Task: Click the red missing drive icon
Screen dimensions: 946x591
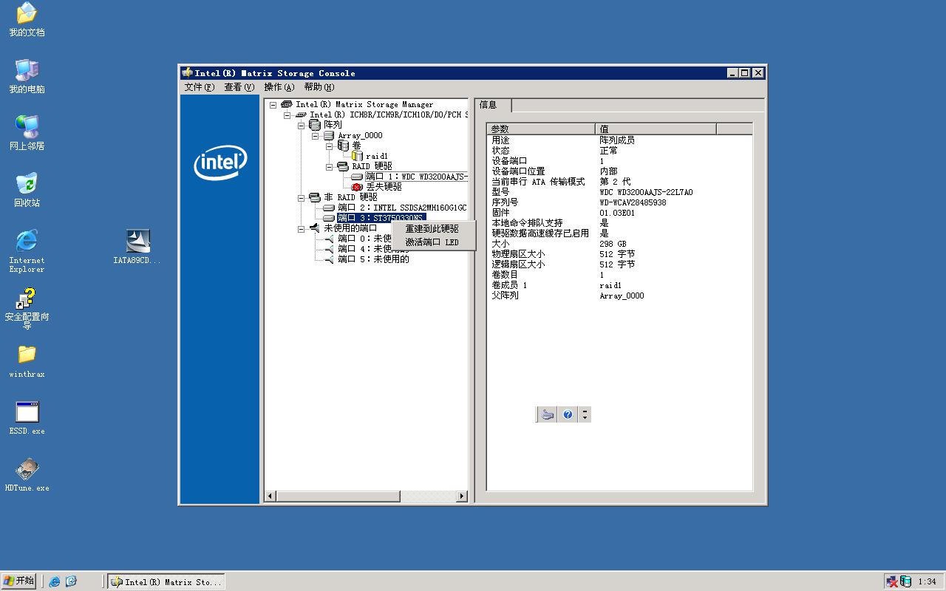Action: [357, 187]
